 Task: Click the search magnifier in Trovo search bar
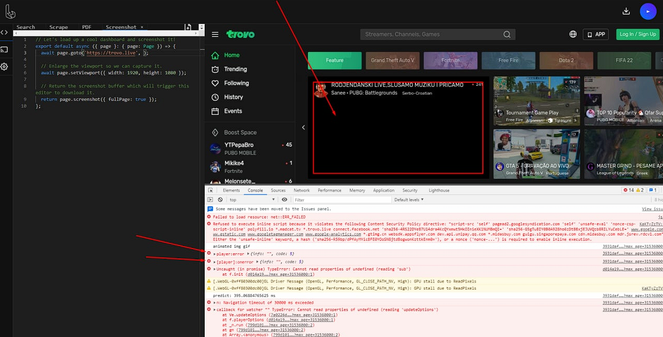click(507, 34)
